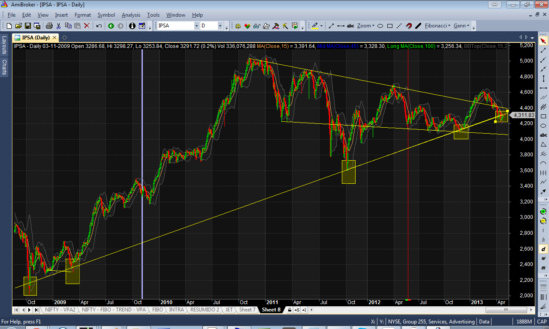Click the Copy toolbar icon
Image resolution: width=549 pixels, height=329 pixels.
(68, 26)
